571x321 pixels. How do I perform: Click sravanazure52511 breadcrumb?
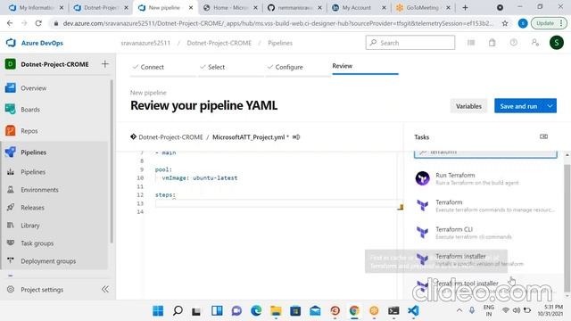click(145, 43)
